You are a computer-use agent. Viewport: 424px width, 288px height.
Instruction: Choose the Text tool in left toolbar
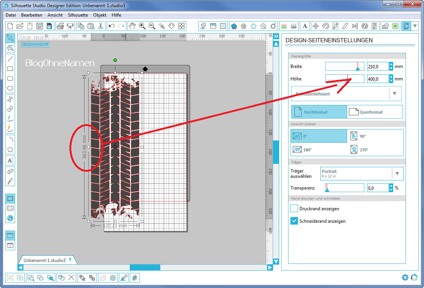coord(10,160)
